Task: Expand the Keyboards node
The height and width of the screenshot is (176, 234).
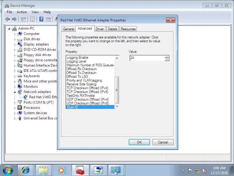Action: pos(15,76)
